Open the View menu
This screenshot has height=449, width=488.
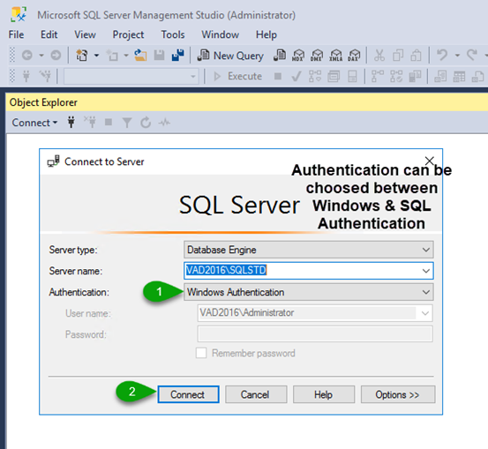tap(85, 34)
